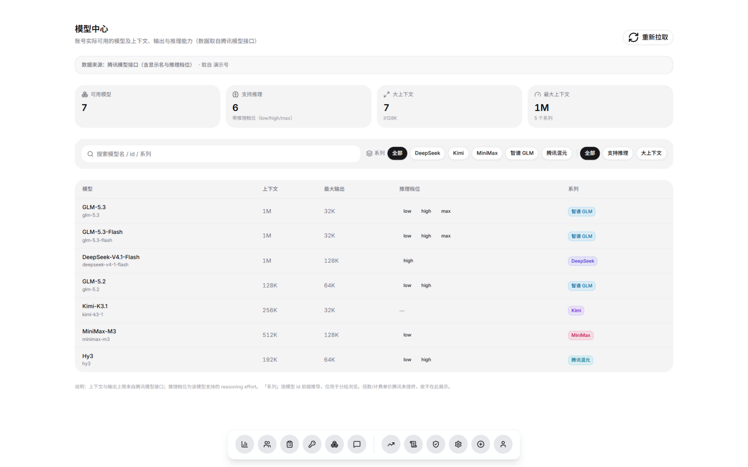This screenshot has height=467, width=748.
Task: Click the max reasoning level in GLM-5.3 row
Action: [446, 211]
